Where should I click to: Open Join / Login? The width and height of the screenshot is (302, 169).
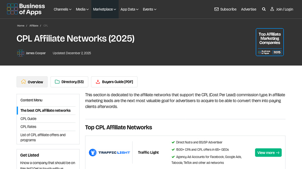285,9
